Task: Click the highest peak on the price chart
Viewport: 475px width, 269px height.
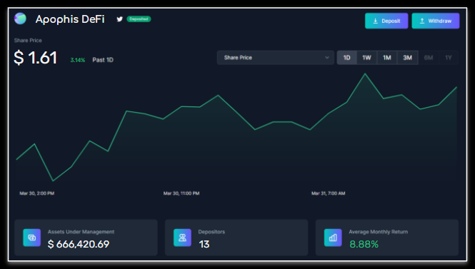Action: [365, 73]
